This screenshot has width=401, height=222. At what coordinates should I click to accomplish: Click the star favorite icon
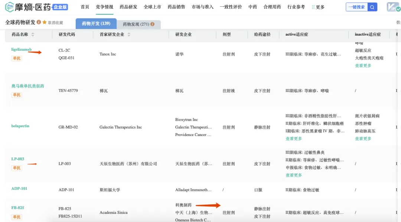point(45,23)
